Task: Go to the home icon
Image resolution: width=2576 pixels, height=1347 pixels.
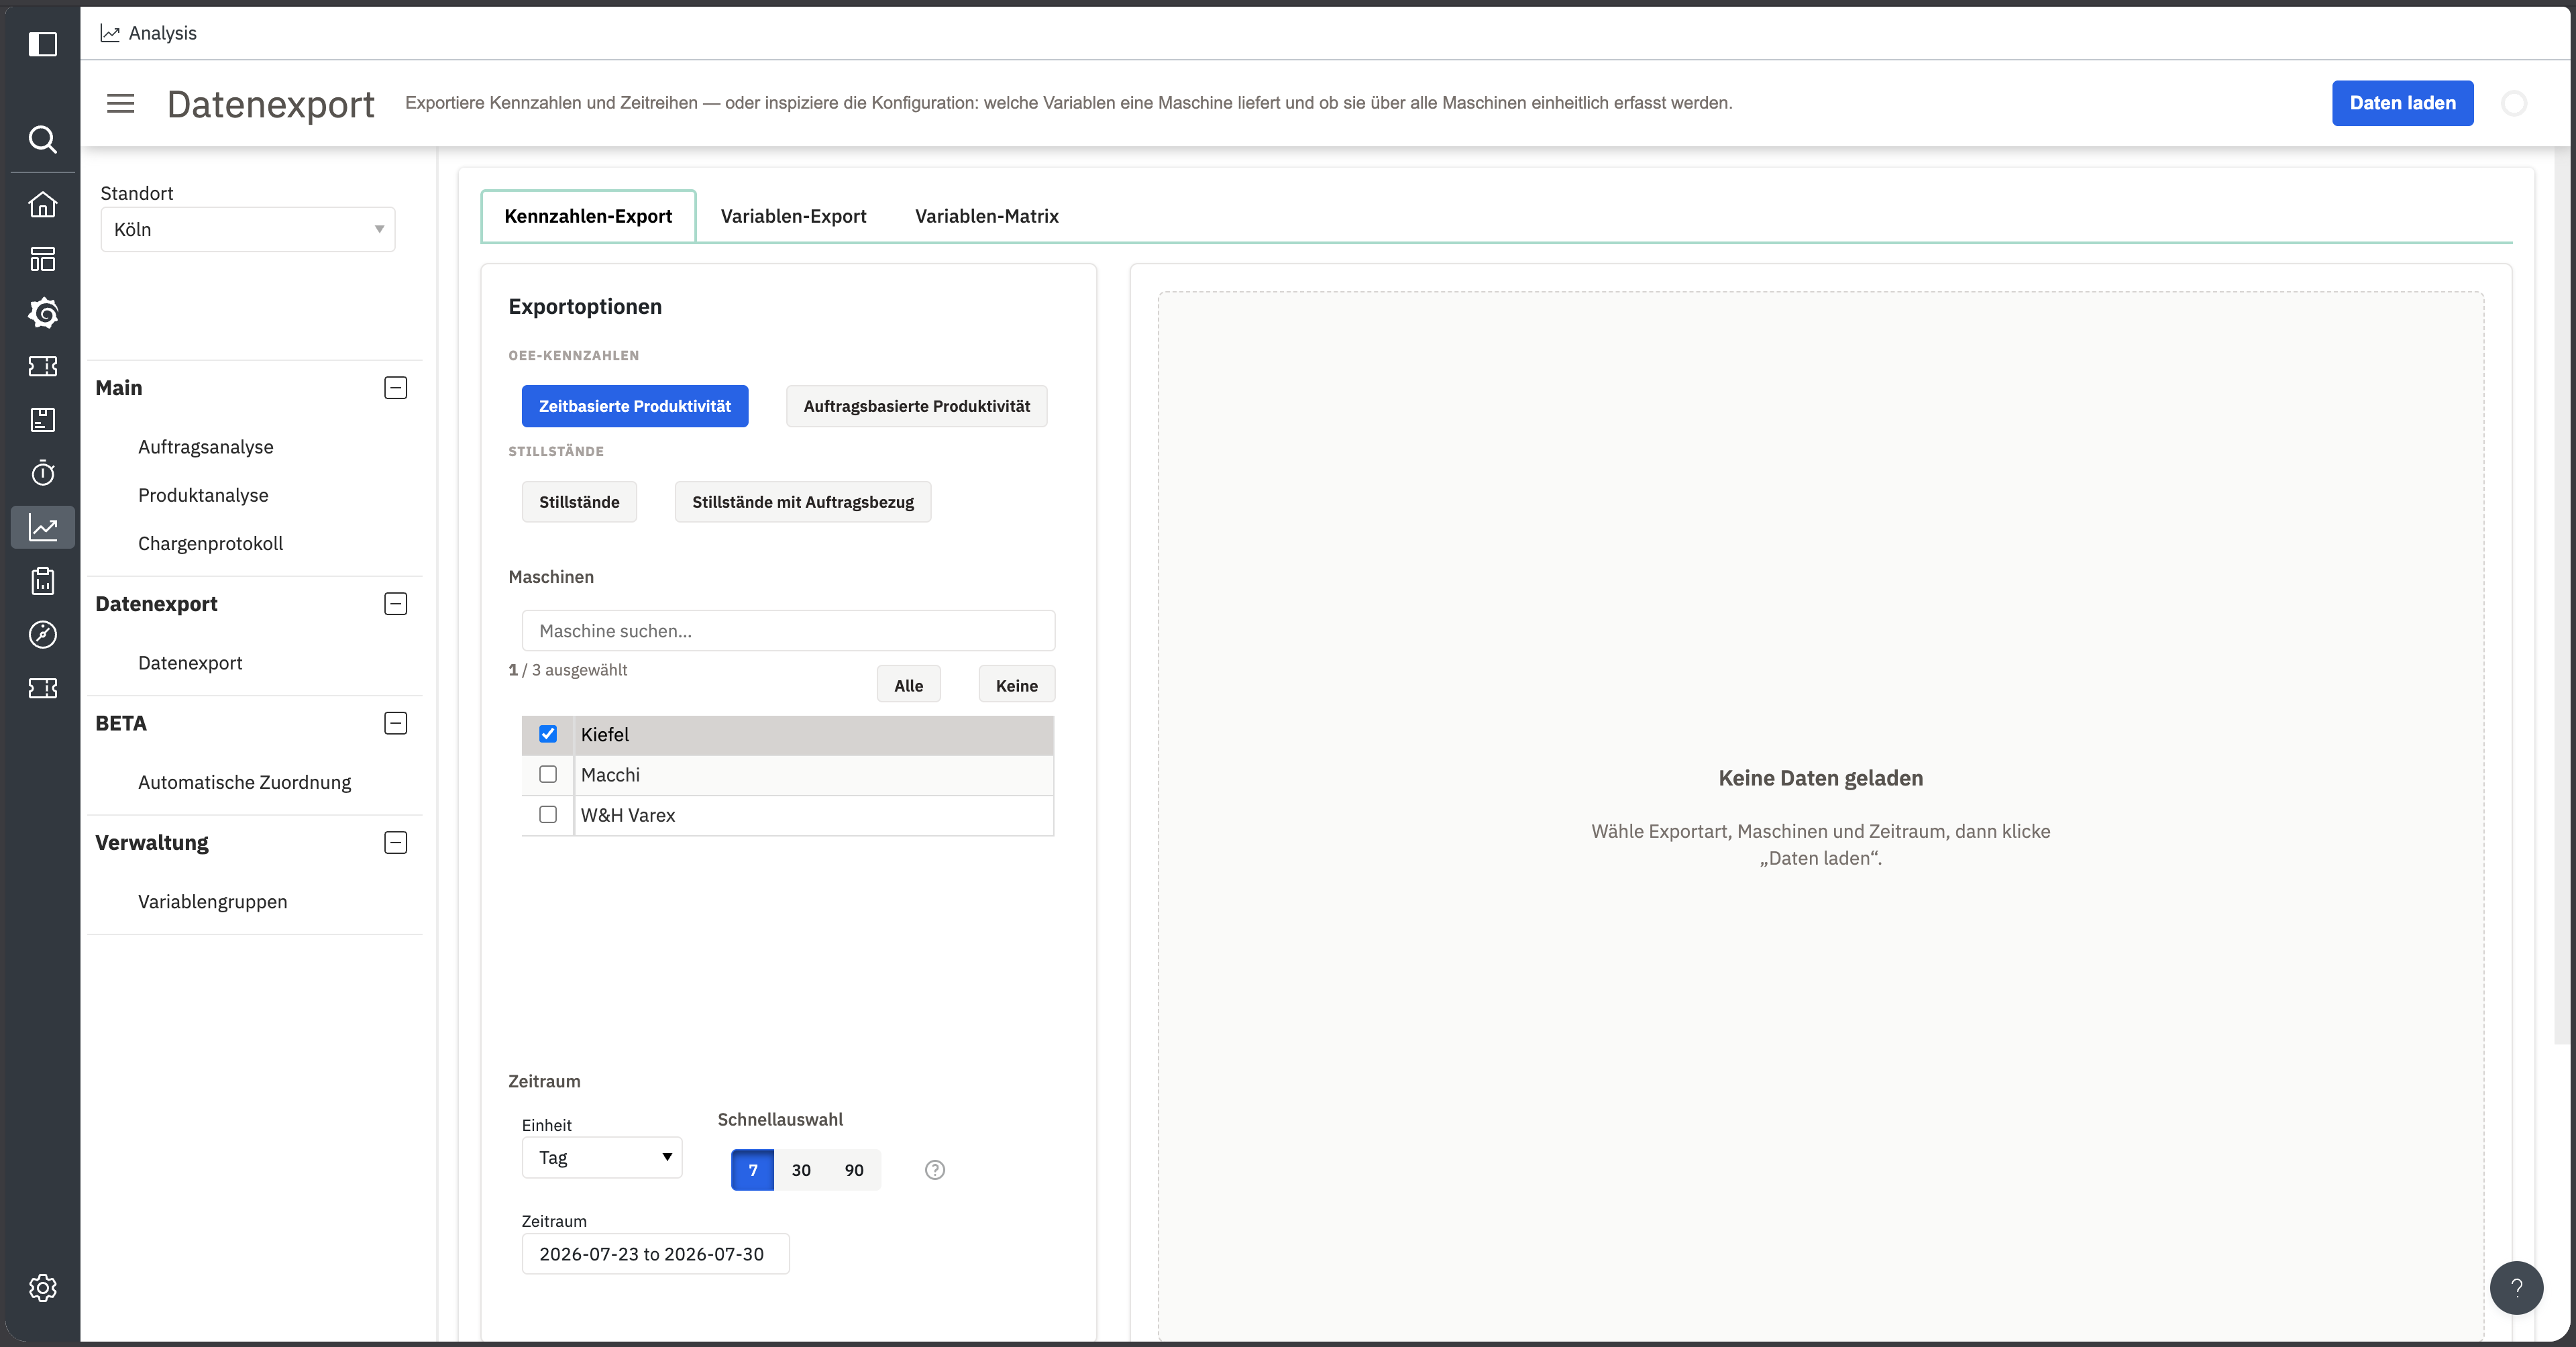Action: [x=42, y=204]
